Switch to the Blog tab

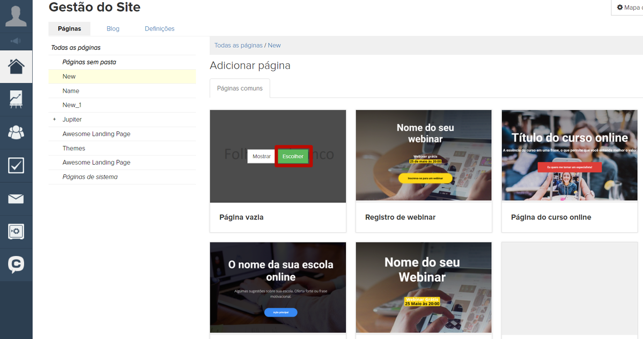pos(113,29)
